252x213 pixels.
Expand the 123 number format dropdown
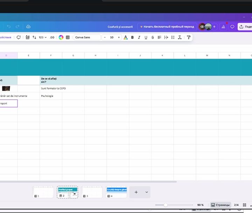pyautogui.click(x=43, y=37)
